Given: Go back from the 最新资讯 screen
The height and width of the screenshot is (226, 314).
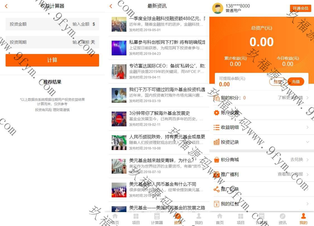Looking at the screenshot, I should [x=111, y=6].
